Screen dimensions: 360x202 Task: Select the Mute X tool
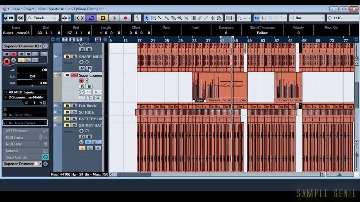tap(186, 18)
